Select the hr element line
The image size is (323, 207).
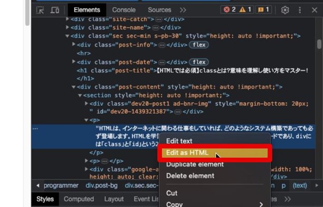83,53
